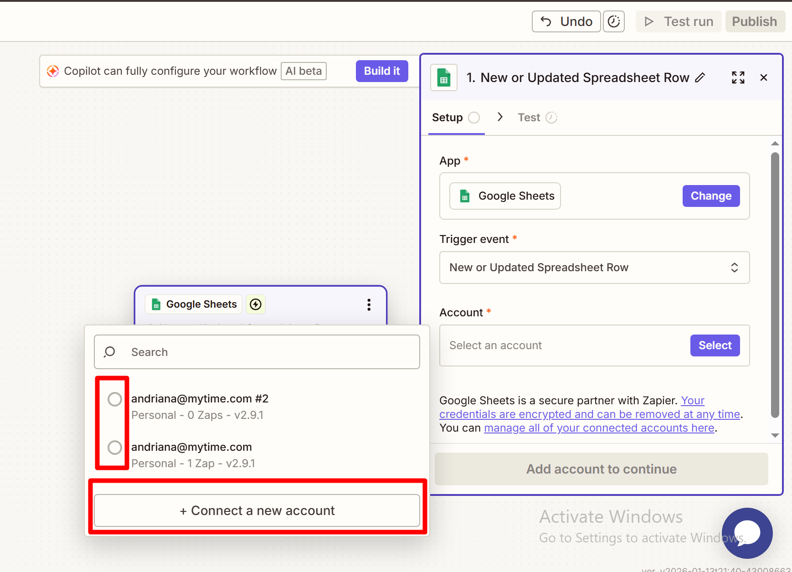This screenshot has width=792, height=572.
Task: Click Google Sheets icon in panel header
Action: (x=444, y=77)
